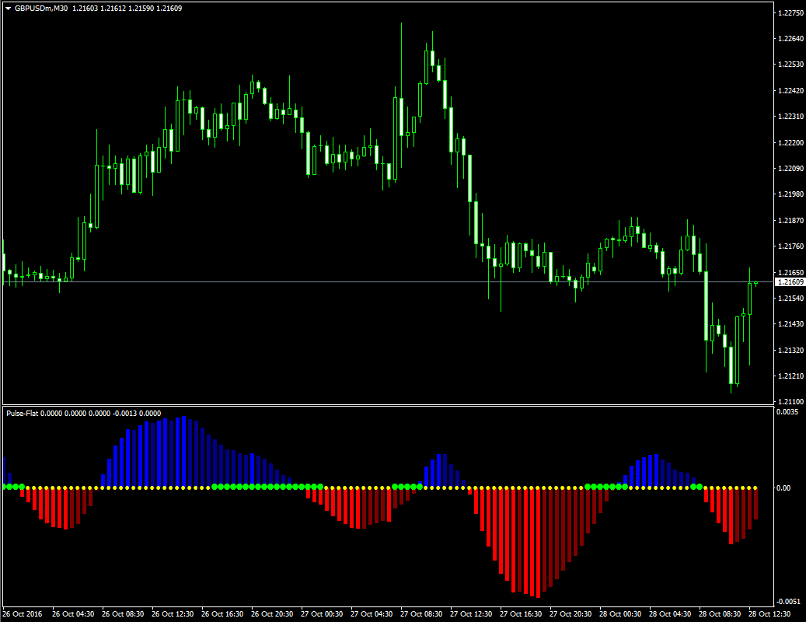Click time label 26 Oct 2016

click(23, 613)
